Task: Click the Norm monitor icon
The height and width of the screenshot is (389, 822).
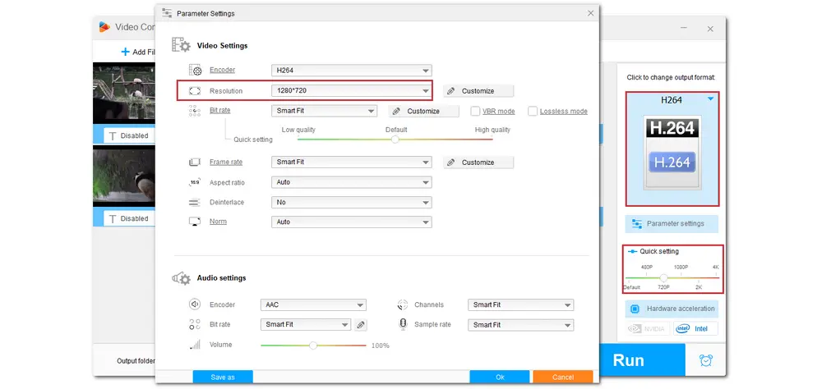Action: [x=195, y=222]
